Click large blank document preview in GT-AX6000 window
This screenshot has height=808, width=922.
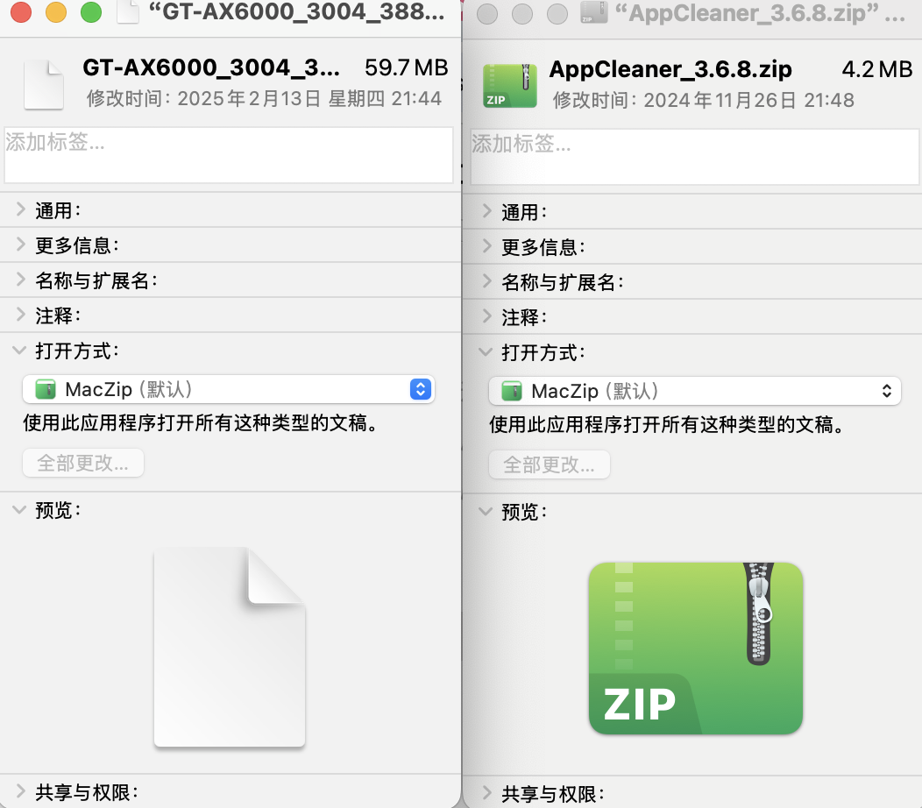[x=230, y=647]
